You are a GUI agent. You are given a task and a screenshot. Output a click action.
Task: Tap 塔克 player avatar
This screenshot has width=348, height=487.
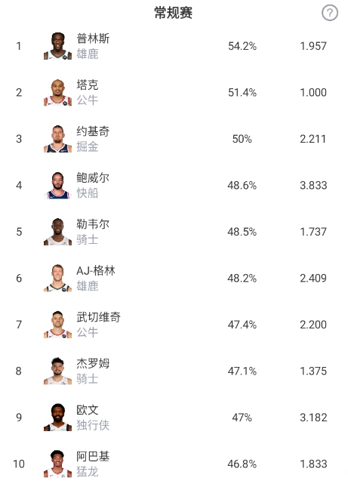tap(57, 92)
